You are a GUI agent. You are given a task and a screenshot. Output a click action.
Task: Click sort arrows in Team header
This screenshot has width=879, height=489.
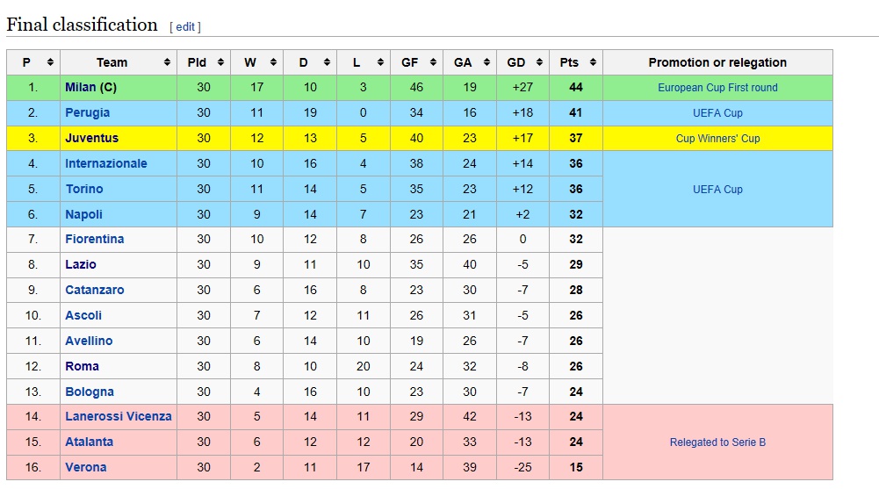[167, 62]
